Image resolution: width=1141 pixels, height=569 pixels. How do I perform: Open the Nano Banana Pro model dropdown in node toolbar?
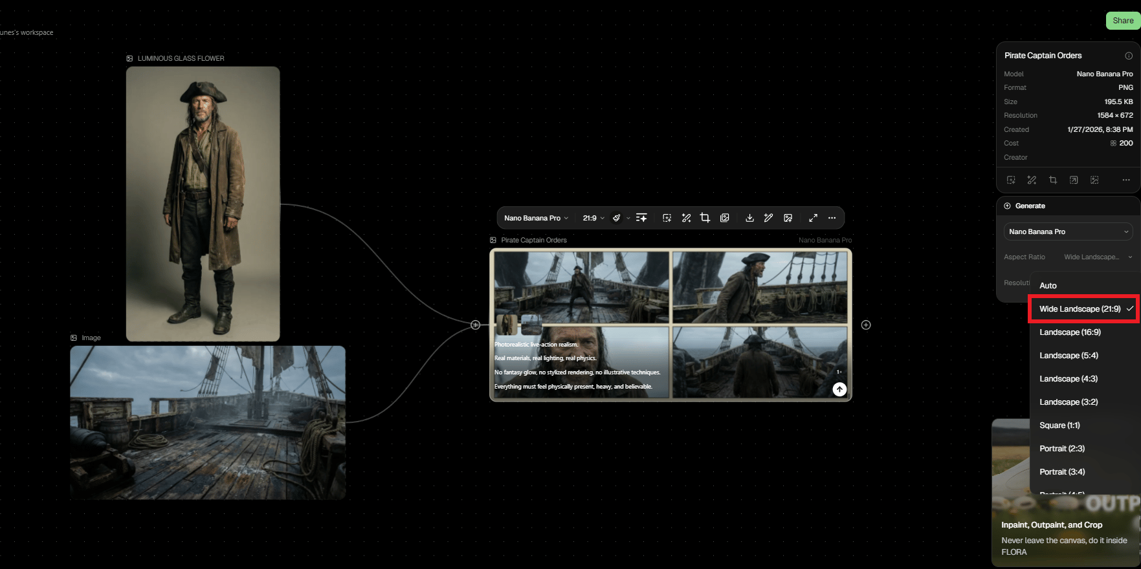[536, 218]
